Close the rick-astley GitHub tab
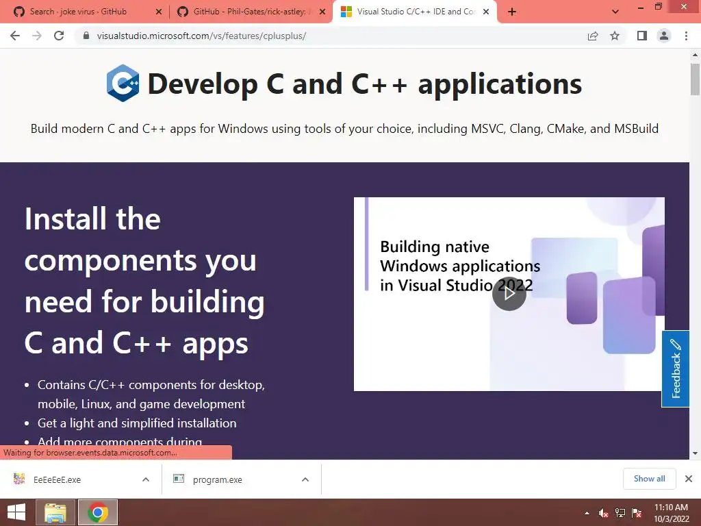The image size is (701, 526). coord(322,12)
